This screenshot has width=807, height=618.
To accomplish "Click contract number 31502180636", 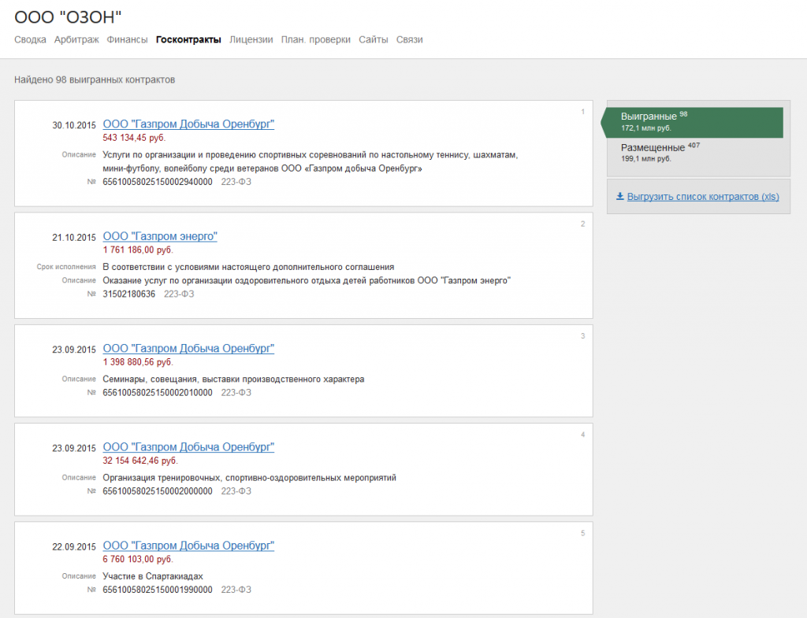I will 128,294.
